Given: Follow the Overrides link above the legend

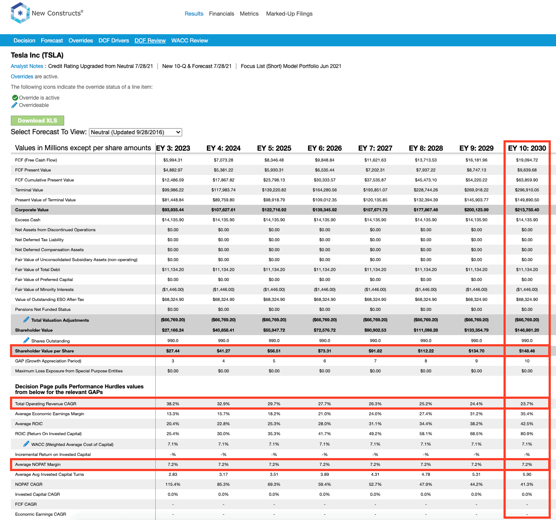Looking at the screenshot, I should 22,77.
